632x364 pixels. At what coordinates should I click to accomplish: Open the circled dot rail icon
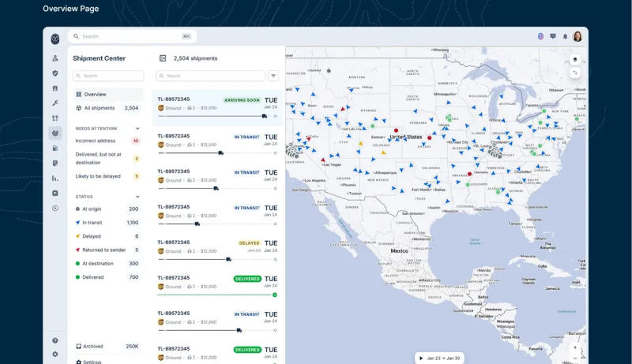[55, 208]
